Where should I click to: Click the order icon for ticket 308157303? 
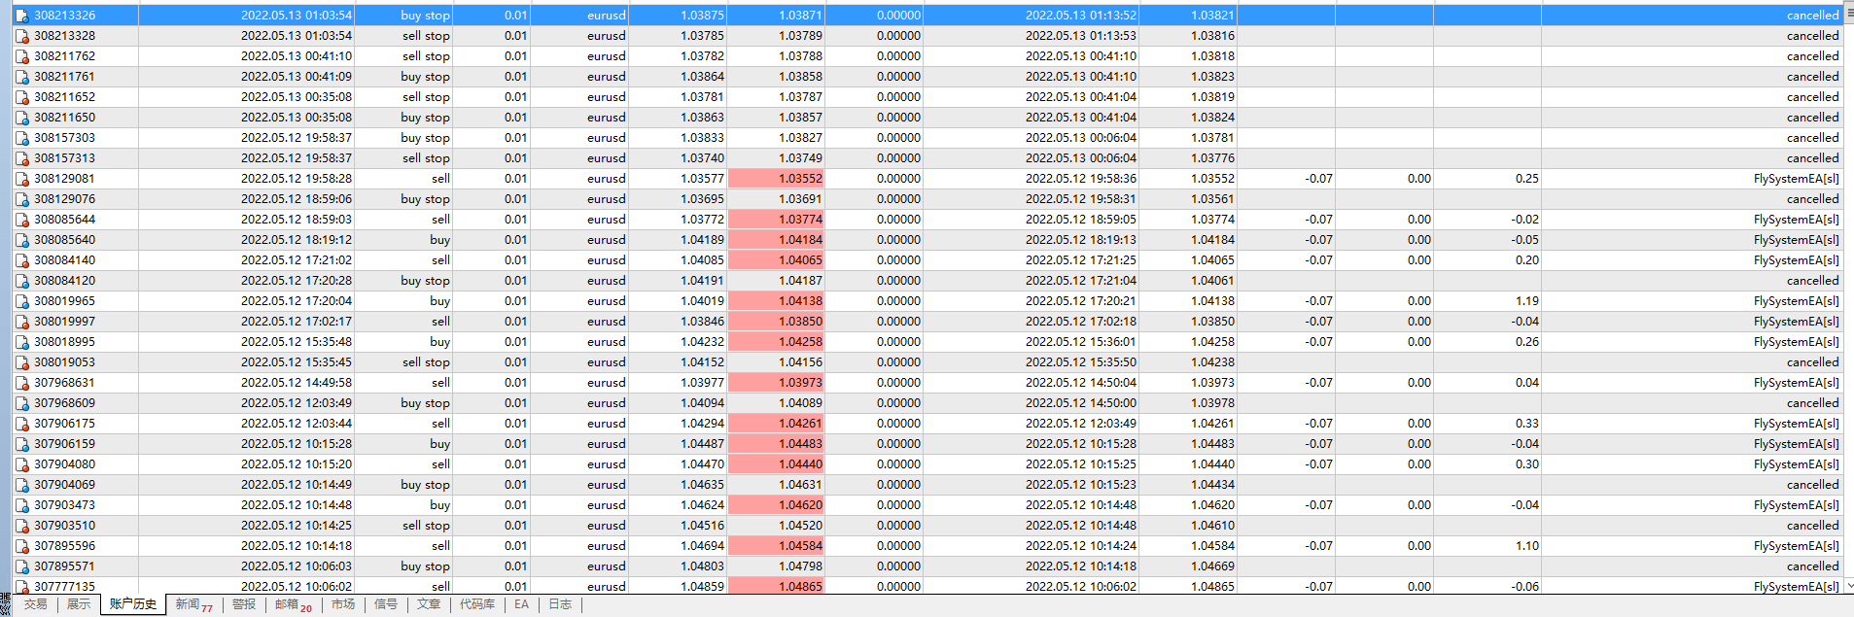[x=21, y=138]
